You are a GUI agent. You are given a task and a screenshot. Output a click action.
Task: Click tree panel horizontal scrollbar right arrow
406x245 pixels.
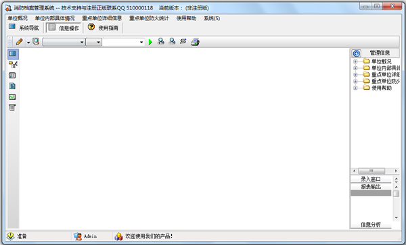pyautogui.click(x=396, y=171)
